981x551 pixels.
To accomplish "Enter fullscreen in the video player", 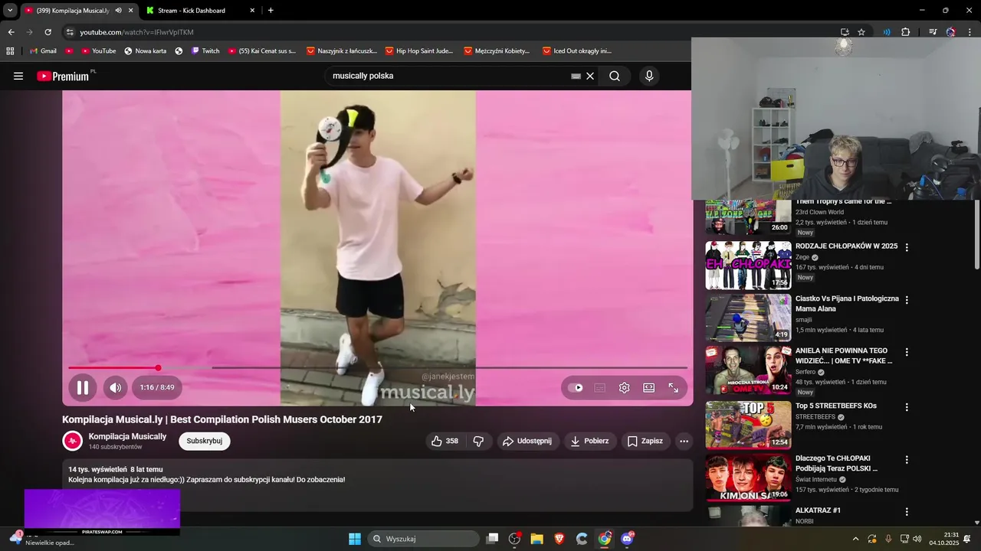I will 674,388.
